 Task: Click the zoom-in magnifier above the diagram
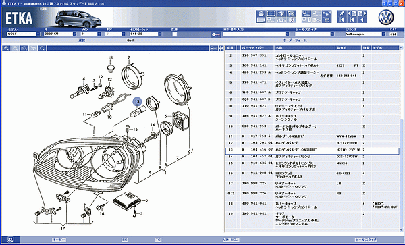[7, 49]
